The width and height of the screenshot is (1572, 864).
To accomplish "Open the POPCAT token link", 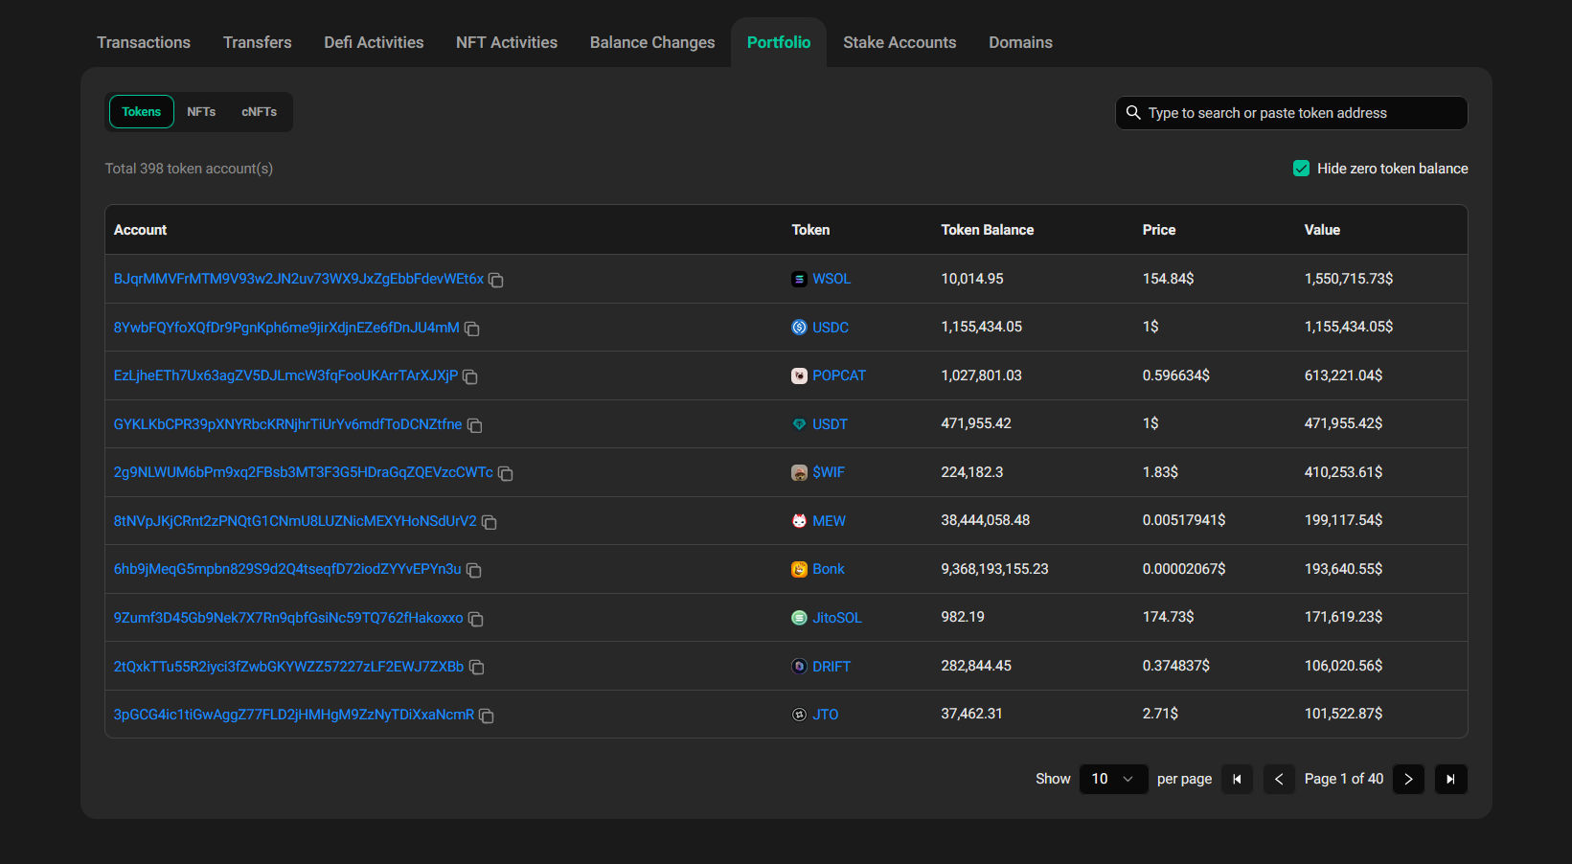I will click(x=839, y=375).
